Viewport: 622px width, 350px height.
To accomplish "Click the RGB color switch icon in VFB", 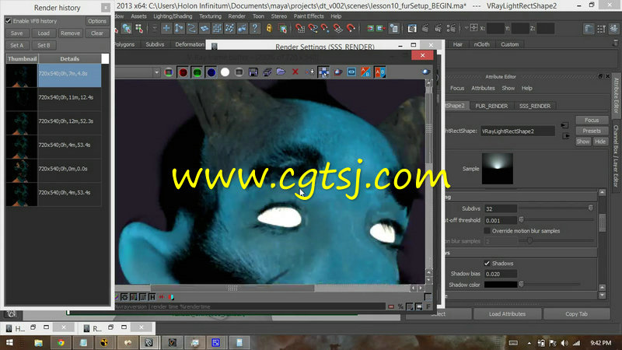I will point(169,72).
